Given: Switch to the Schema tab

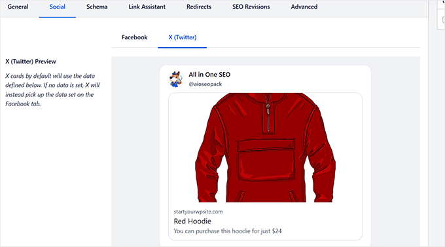Looking at the screenshot, I should click(97, 7).
